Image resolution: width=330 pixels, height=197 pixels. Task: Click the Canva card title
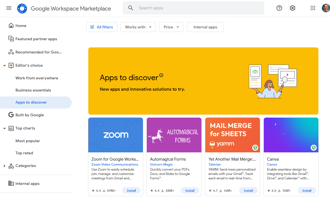273,159
